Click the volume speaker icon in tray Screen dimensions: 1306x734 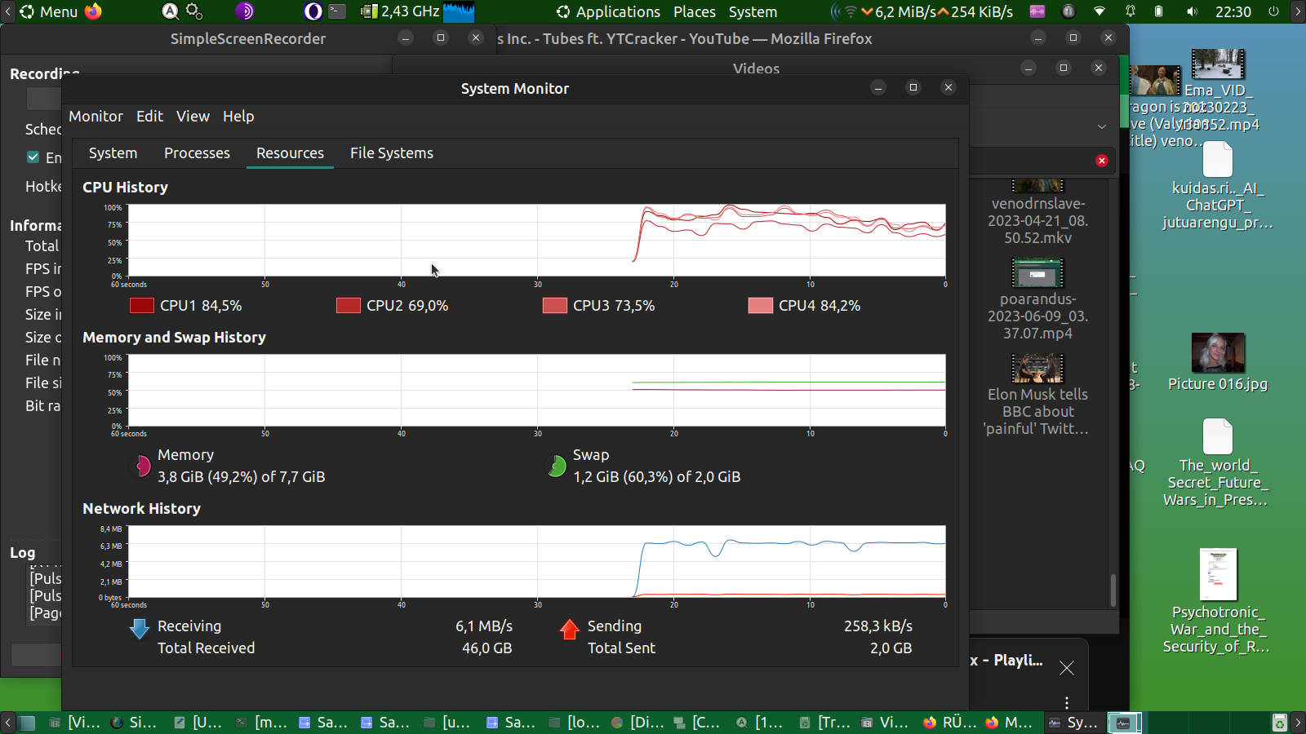pos(1193,11)
